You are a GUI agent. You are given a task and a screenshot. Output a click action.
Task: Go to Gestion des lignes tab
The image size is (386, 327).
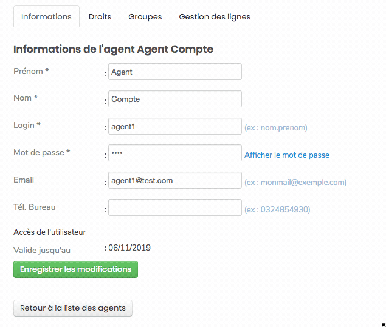tap(215, 17)
